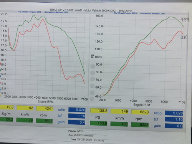The height and width of the screenshot is (144, 192).
Task: Click the grey circle beside the 90.0 PS mark
Action: 93,66
